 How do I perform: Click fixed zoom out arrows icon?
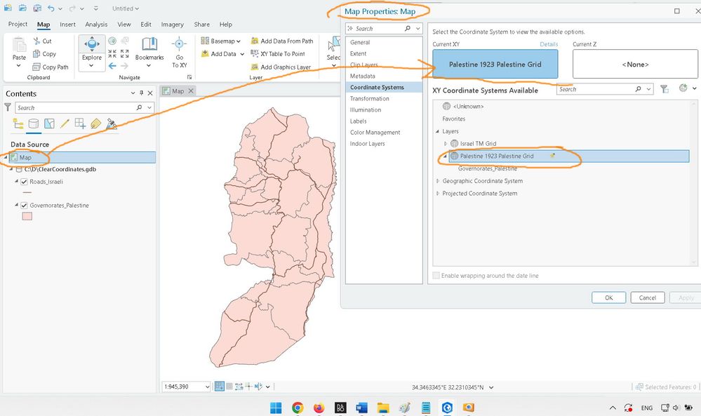[125, 53]
